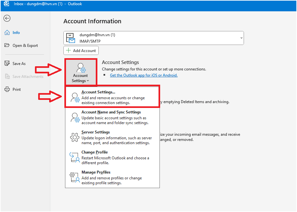Image resolution: width=297 pixels, height=212 pixels.
Task: Click 'Update logon information' description text
Action: [117, 138]
